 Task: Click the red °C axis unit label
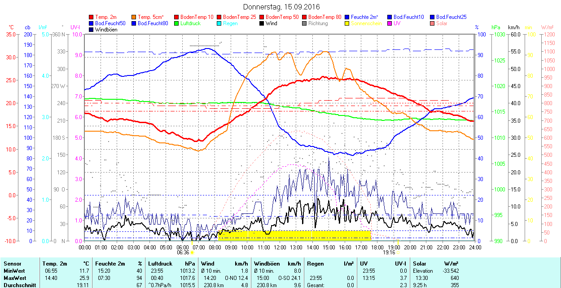(x=12, y=27)
